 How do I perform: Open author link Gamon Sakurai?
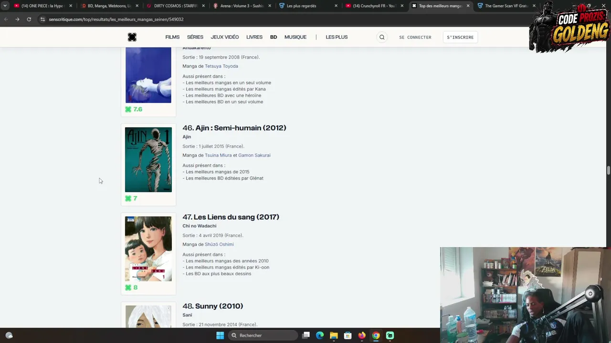(x=254, y=155)
